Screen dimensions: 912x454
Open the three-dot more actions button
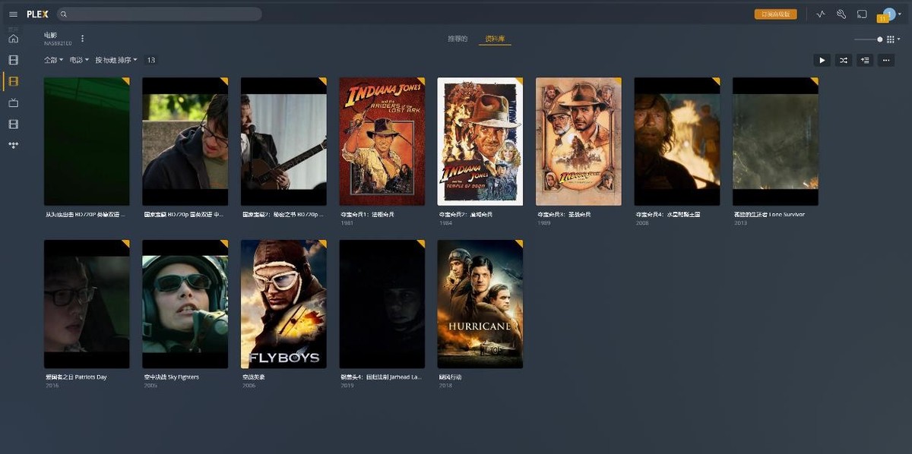885,60
